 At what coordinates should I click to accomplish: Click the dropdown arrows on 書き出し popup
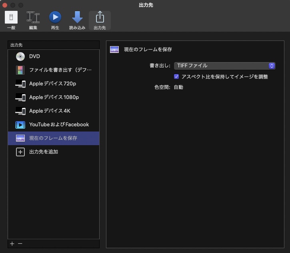(x=272, y=66)
